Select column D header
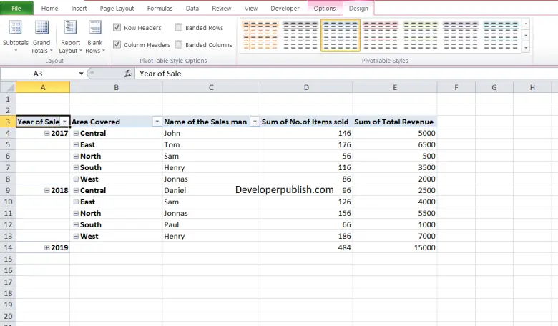This screenshot has width=558, height=326. coord(305,87)
